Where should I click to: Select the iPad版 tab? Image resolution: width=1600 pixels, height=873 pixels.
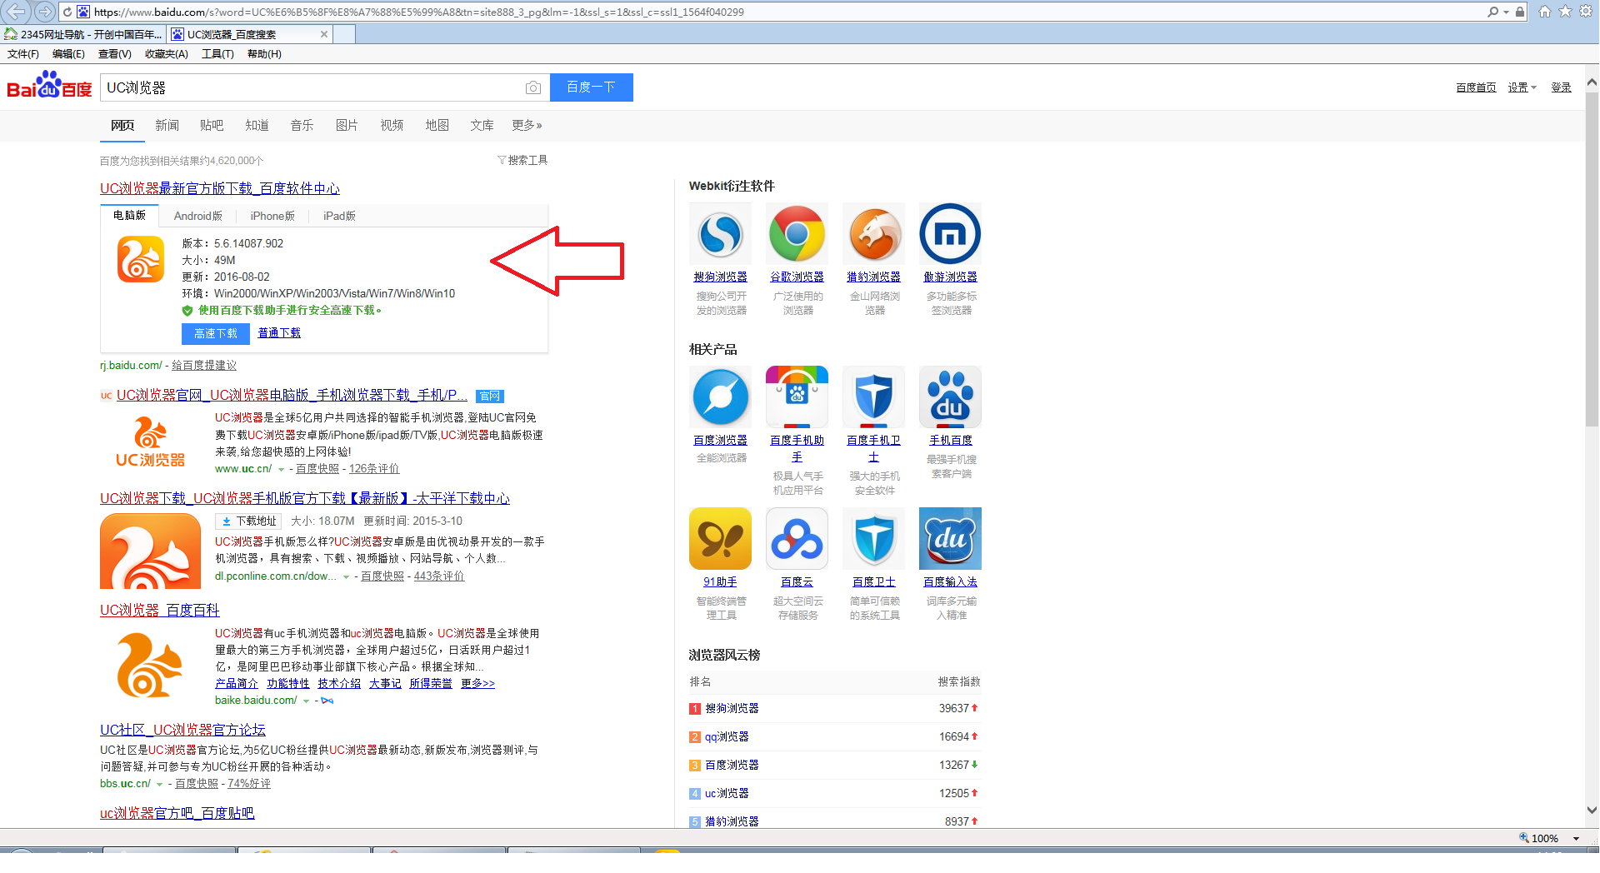[x=339, y=216]
